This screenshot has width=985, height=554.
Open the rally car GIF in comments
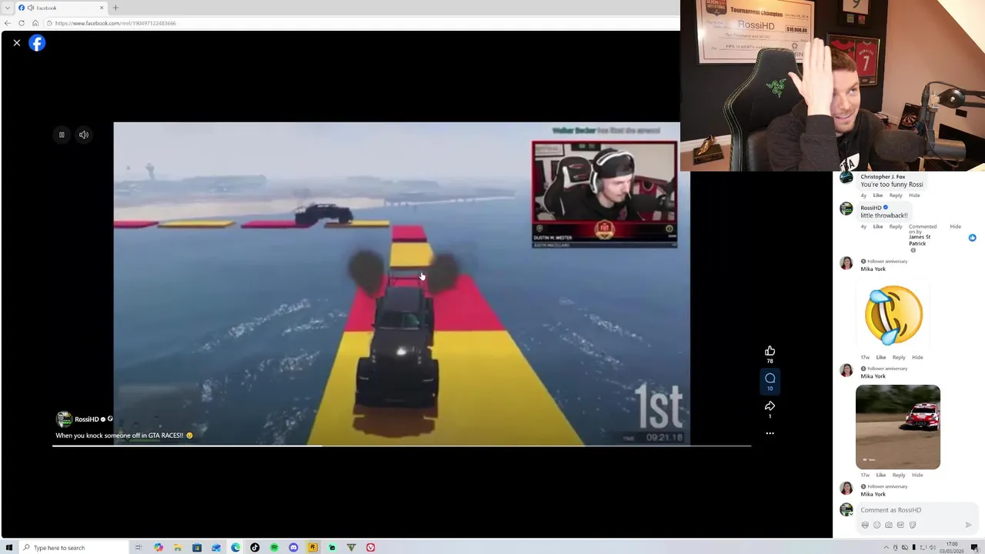pyautogui.click(x=898, y=427)
